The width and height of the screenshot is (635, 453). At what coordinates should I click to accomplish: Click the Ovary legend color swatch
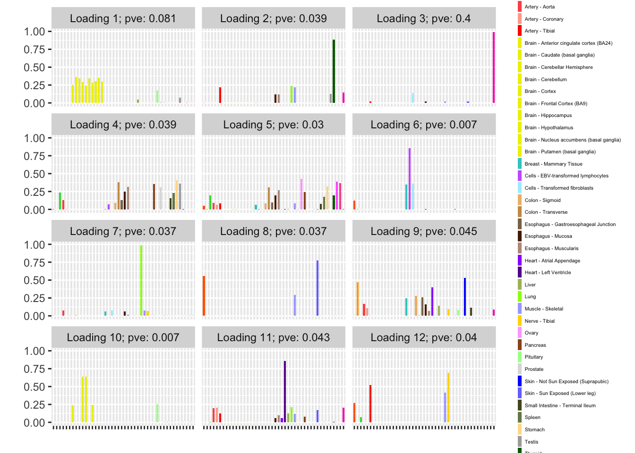point(520,333)
